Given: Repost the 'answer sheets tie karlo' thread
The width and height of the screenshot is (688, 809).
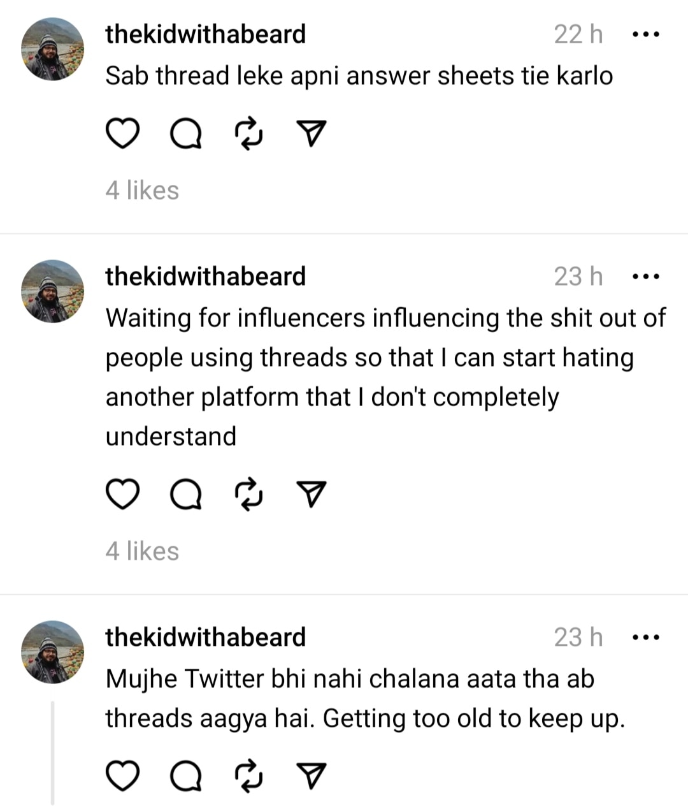Looking at the screenshot, I should [249, 133].
